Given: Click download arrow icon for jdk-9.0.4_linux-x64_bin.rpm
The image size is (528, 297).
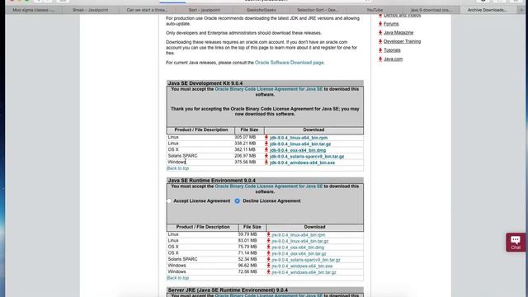Looking at the screenshot, I should [x=266, y=138].
